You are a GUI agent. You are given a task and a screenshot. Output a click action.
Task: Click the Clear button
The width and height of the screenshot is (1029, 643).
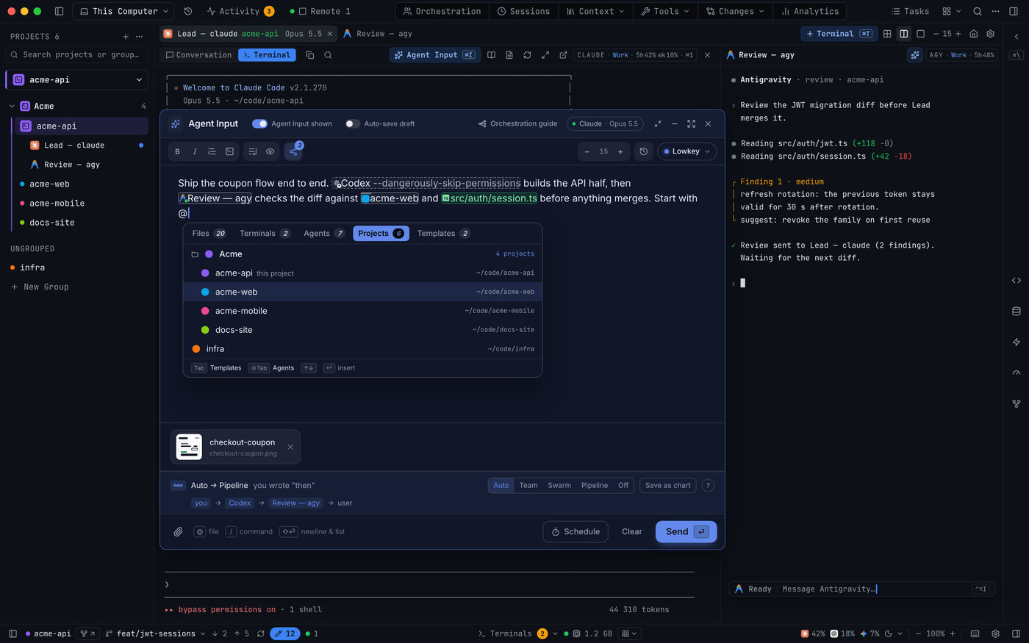(632, 531)
